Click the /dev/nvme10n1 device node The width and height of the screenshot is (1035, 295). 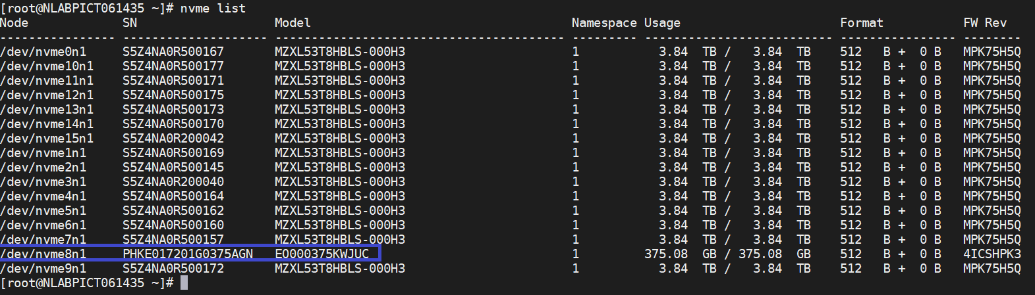[x=47, y=66]
